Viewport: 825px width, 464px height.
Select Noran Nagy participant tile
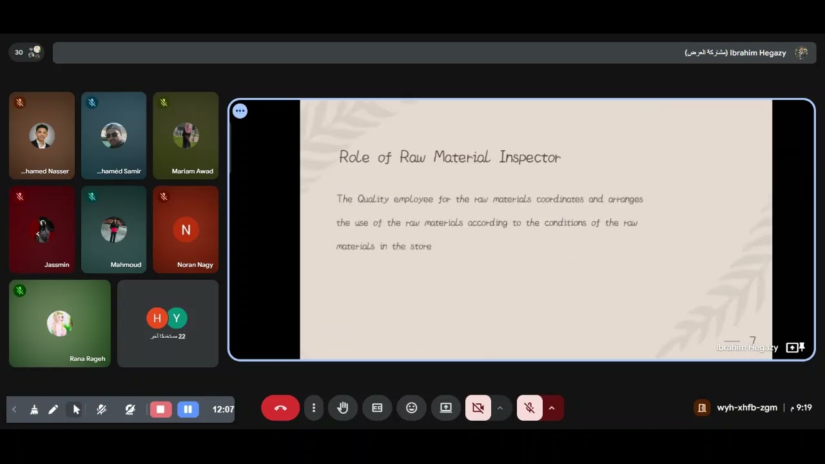click(x=186, y=229)
